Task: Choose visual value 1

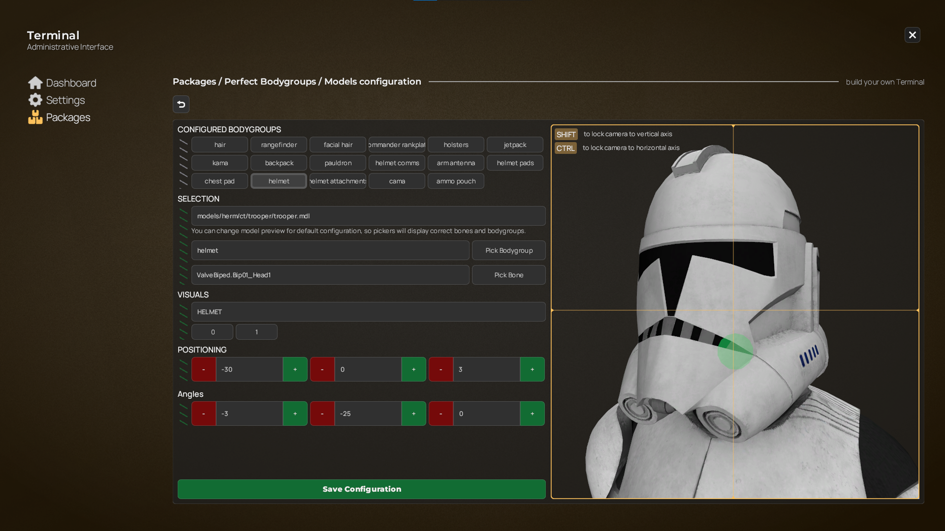Action: [256, 332]
